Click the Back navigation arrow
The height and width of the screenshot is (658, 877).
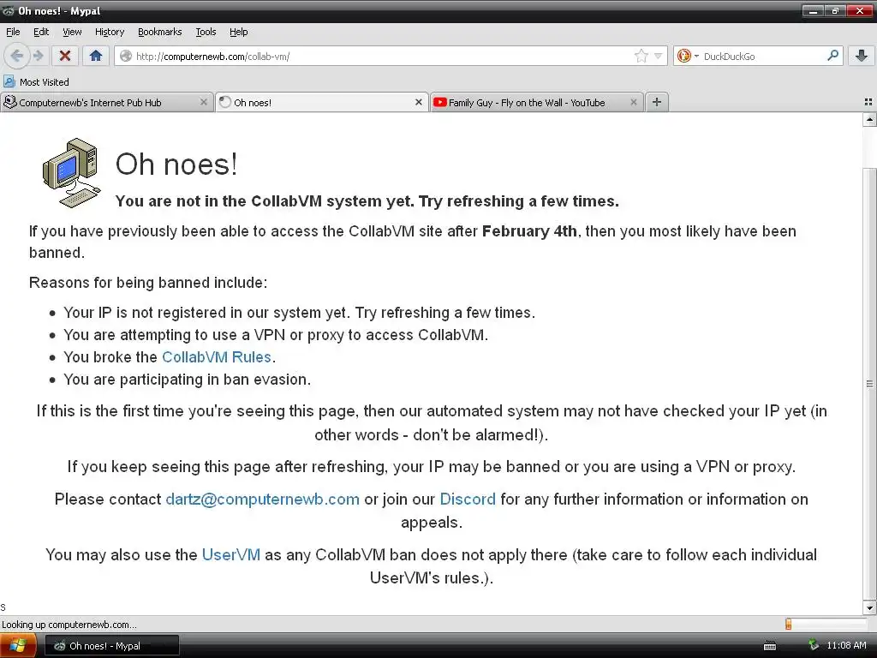17,56
